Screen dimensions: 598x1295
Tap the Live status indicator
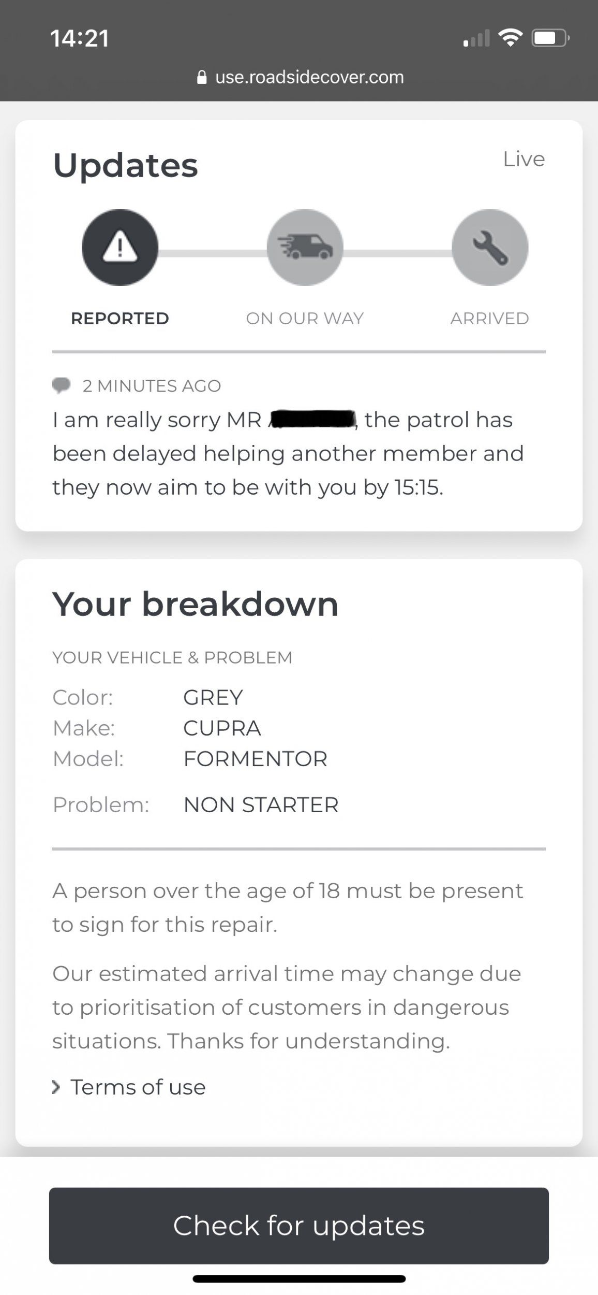coord(524,159)
